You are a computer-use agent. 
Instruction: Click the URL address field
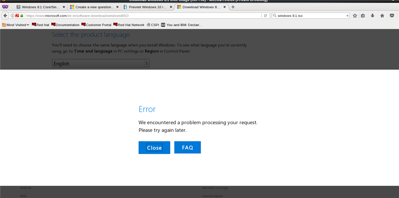(x=143, y=16)
